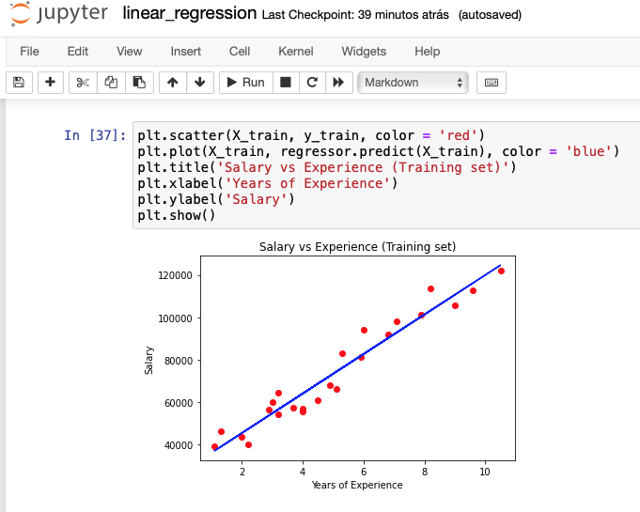Open the Insert menu
The image size is (640, 512).
click(186, 52)
